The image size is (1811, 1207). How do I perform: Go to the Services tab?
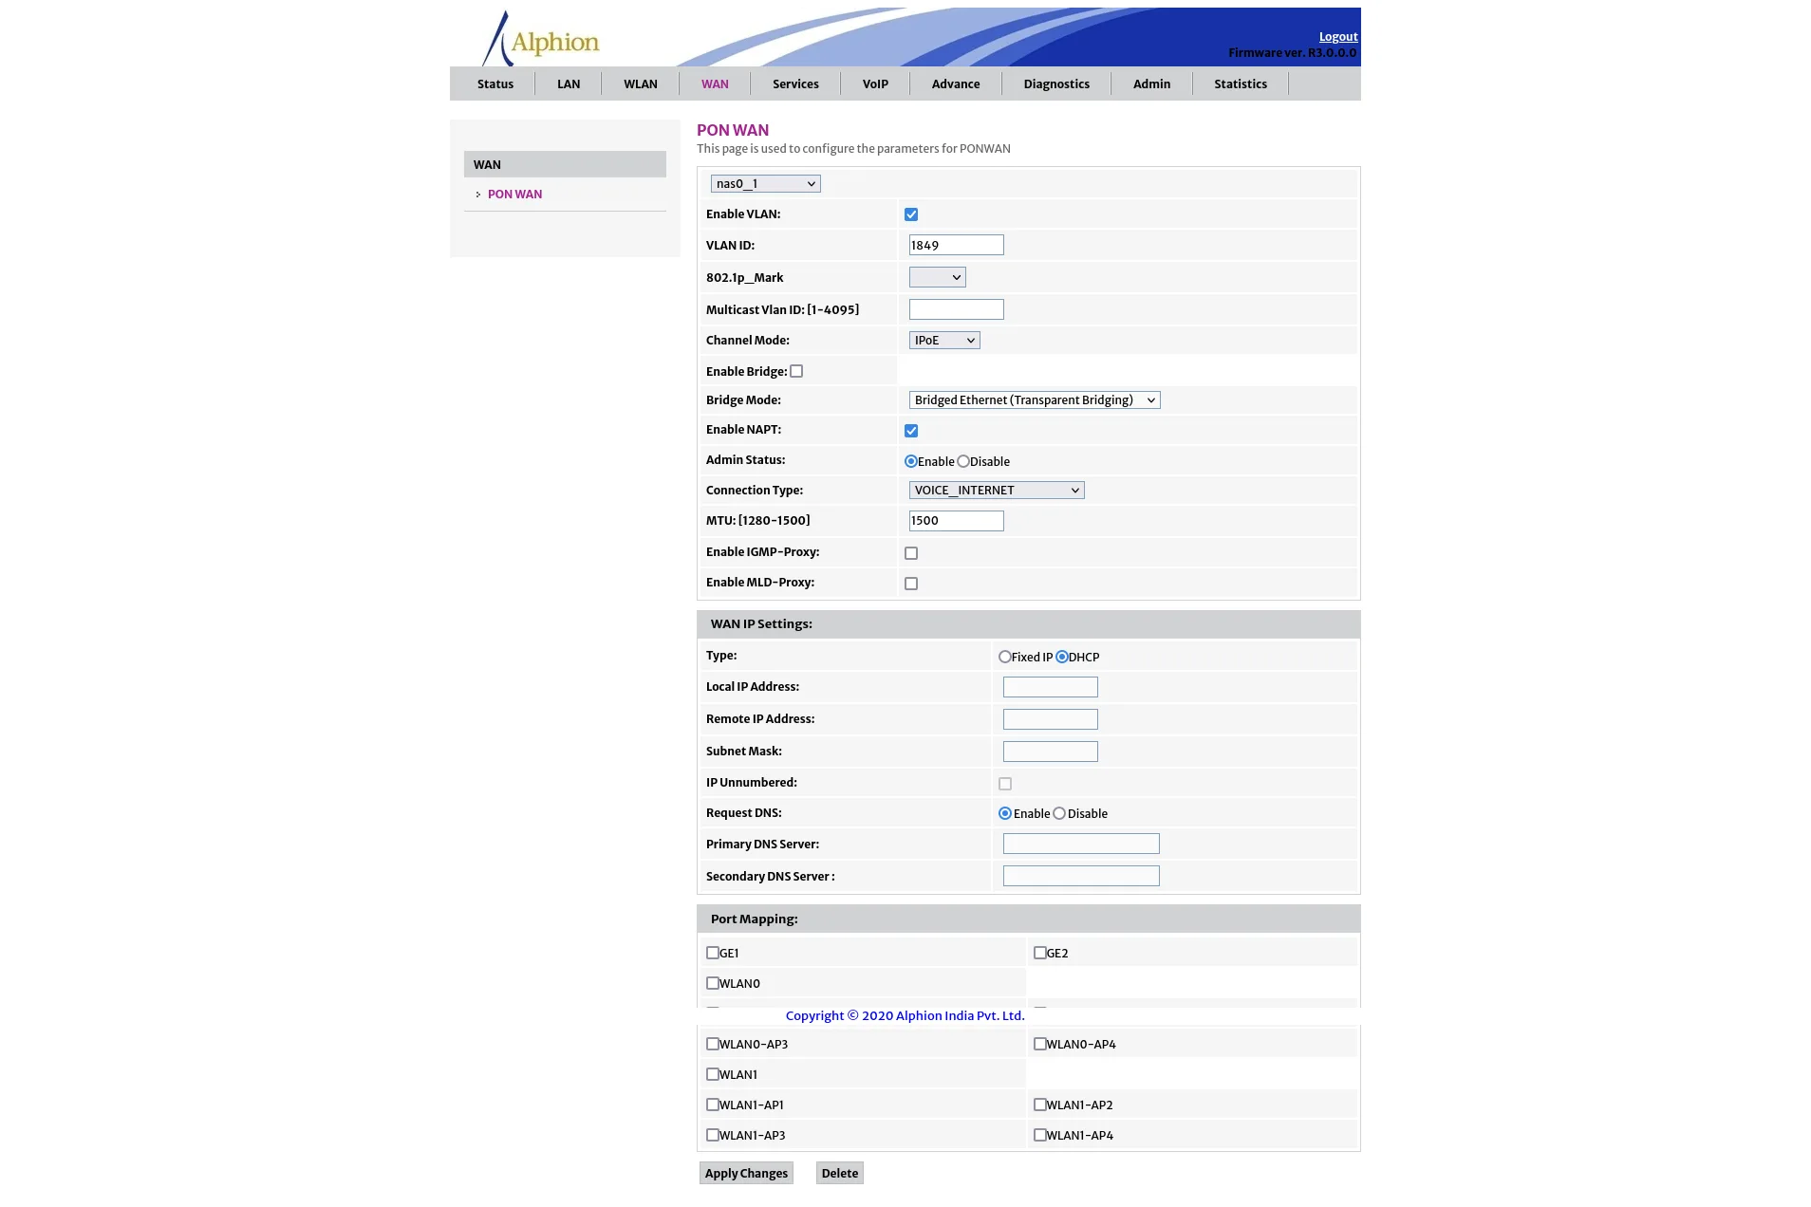(x=795, y=84)
